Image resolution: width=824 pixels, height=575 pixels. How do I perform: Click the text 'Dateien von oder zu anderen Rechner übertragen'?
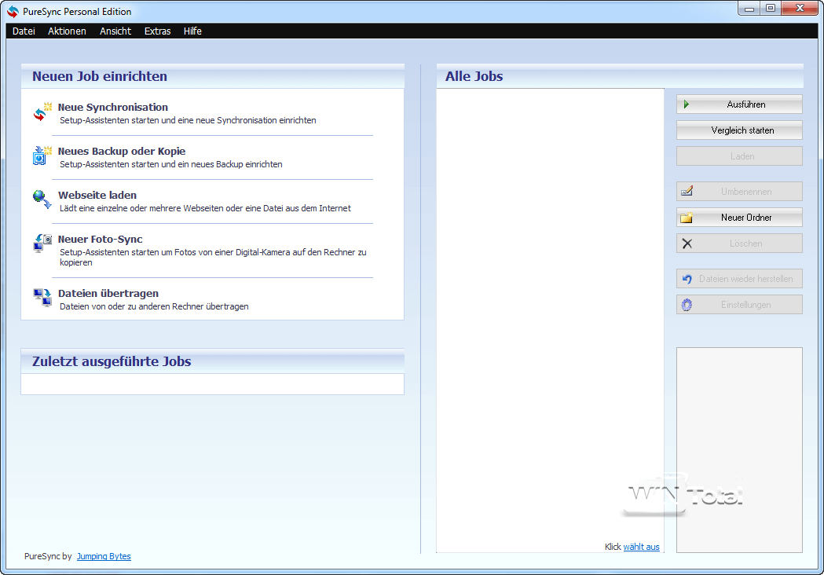coord(154,306)
